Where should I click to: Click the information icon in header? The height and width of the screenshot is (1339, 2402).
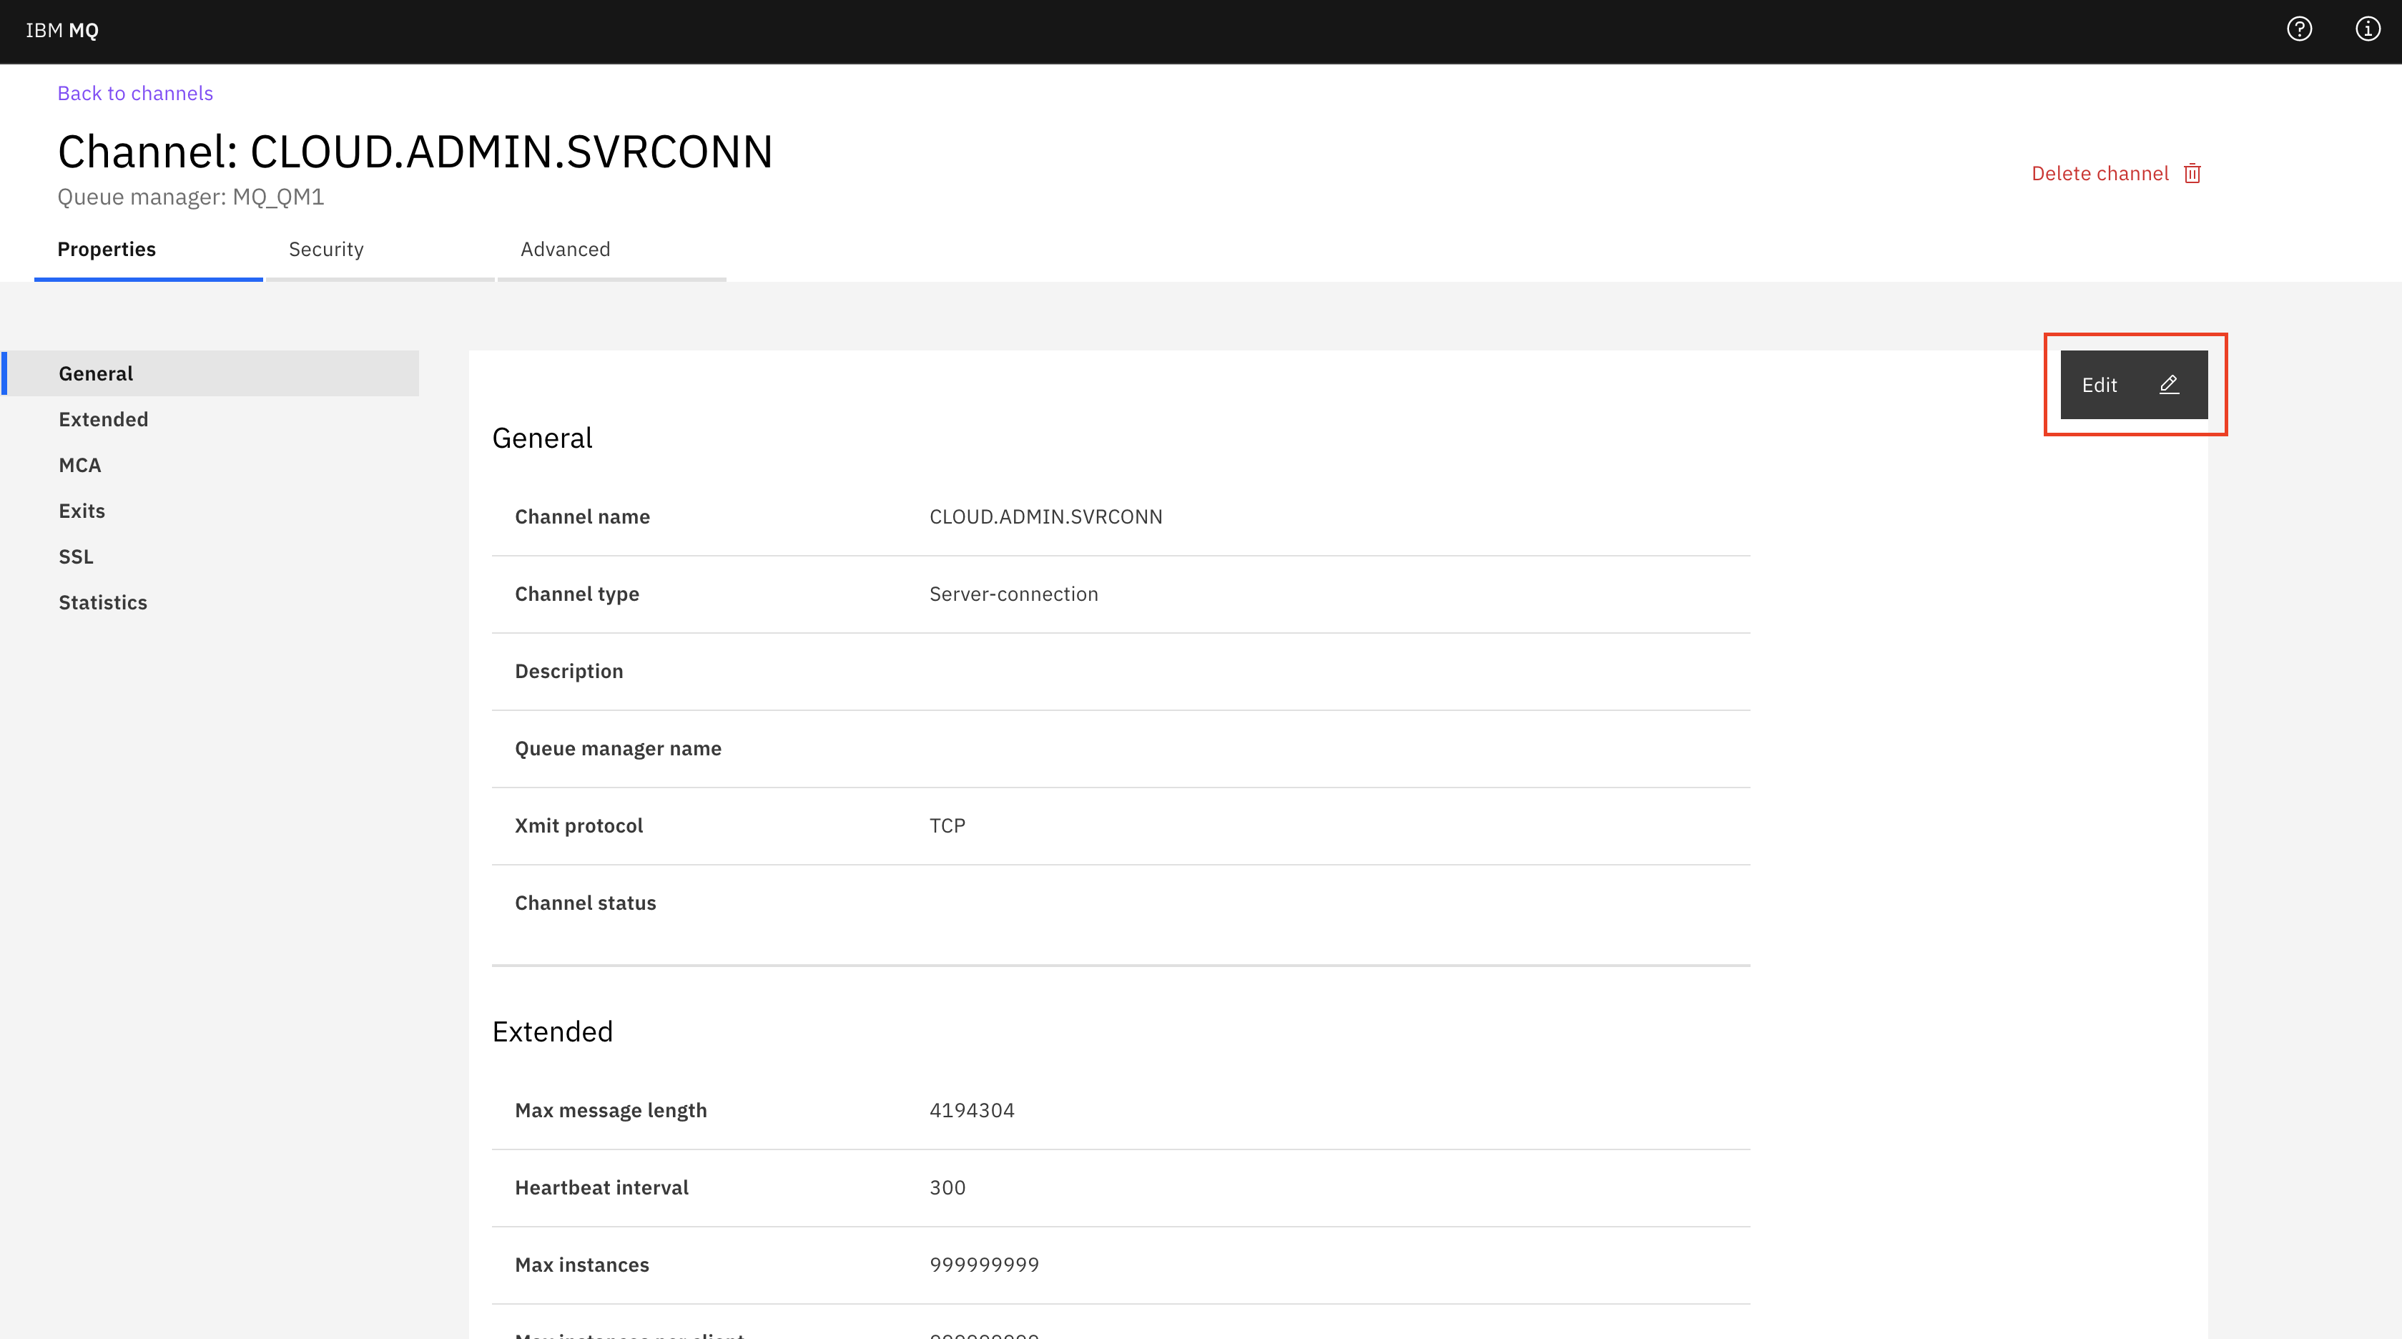pos(2368,30)
